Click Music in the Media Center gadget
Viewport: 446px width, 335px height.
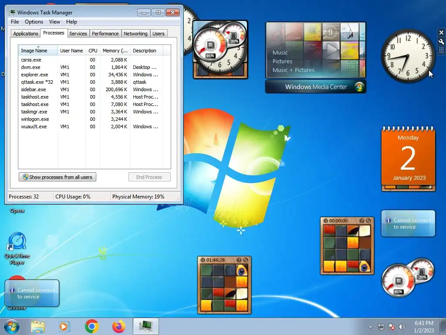280,53
